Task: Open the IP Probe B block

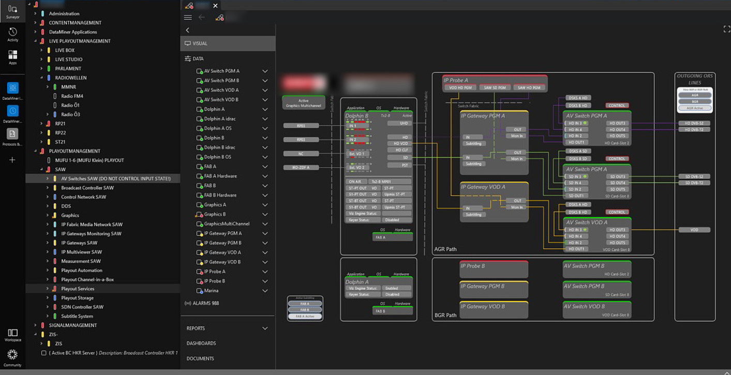Action: 494,269
